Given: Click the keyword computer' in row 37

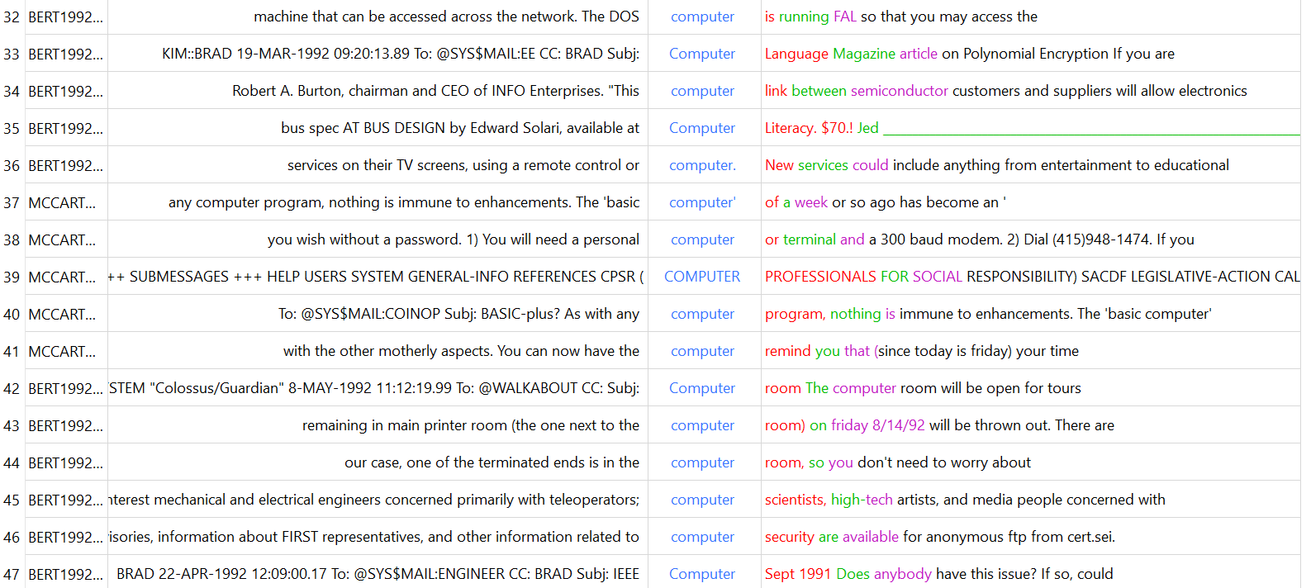Looking at the screenshot, I should tap(701, 202).
